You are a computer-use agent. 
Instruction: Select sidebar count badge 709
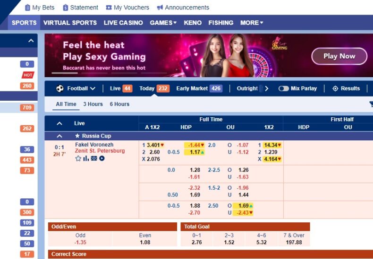[x=27, y=108]
